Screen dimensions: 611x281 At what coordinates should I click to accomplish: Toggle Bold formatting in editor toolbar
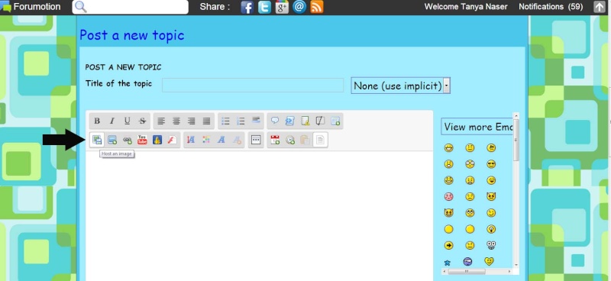(x=97, y=121)
